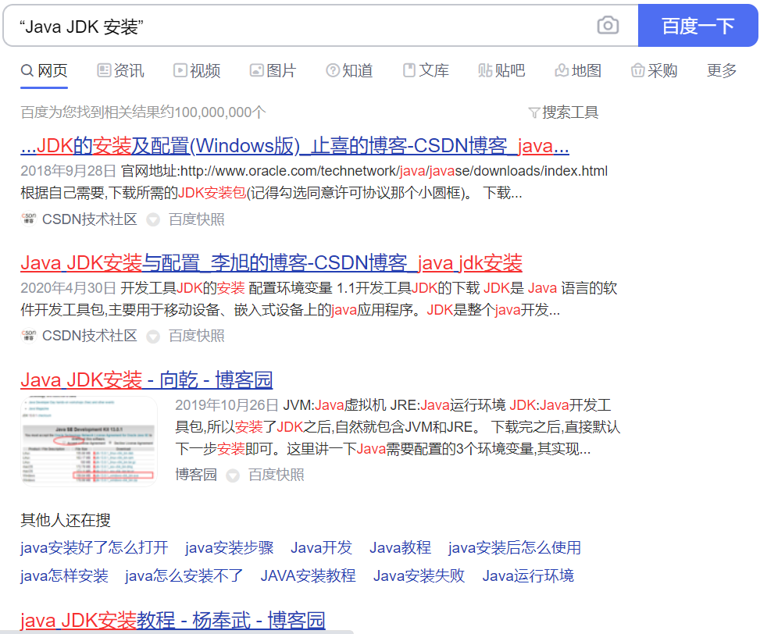Search related term Java开发

(x=321, y=548)
